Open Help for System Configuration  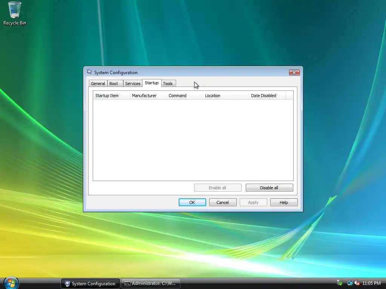[284, 202]
